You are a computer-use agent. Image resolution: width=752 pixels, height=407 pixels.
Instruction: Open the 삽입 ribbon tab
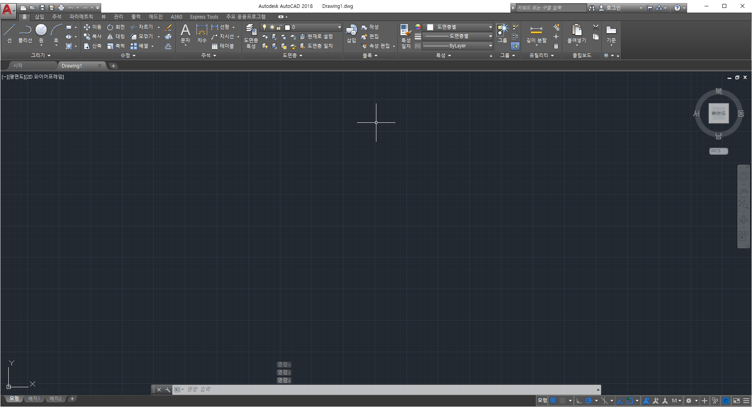[40, 17]
